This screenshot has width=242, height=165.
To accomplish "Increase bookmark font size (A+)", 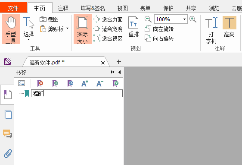I will [85, 83].
